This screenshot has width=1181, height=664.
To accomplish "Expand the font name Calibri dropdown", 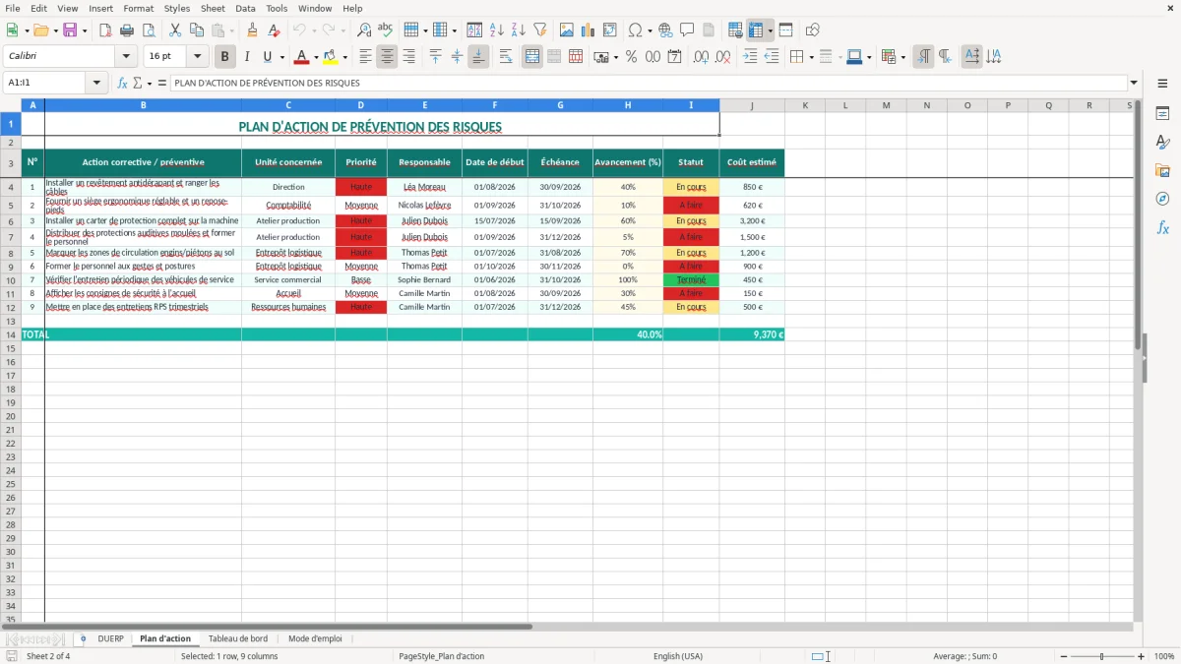I will [x=126, y=57].
